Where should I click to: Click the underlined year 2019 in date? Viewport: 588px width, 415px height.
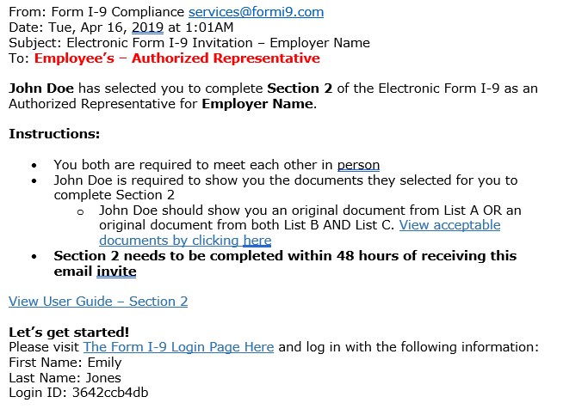click(x=148, y=27)
